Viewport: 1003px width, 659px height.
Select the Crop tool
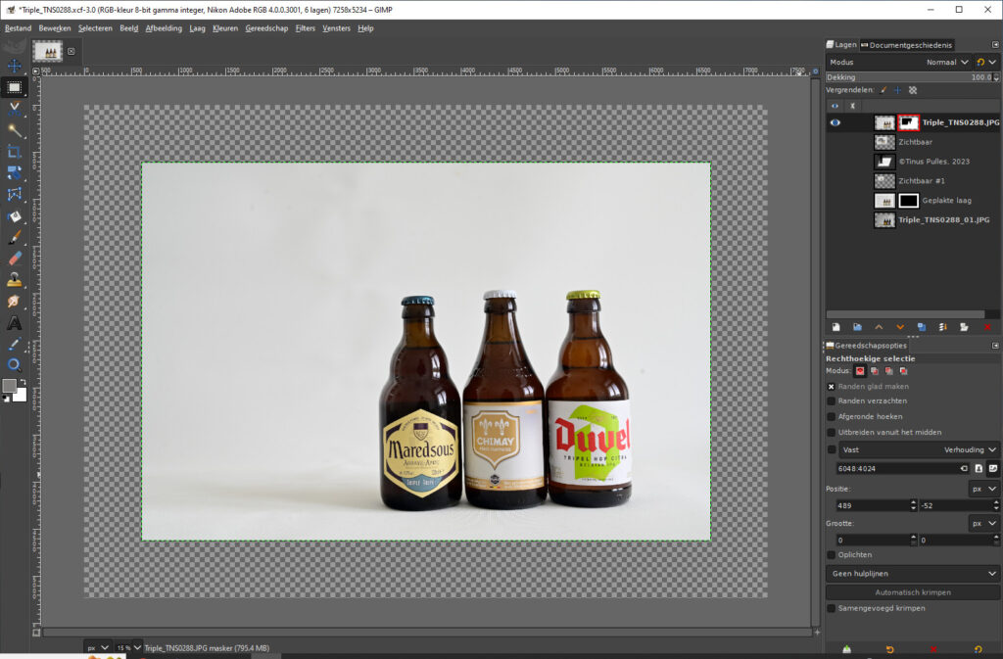(x=14, y=152)
